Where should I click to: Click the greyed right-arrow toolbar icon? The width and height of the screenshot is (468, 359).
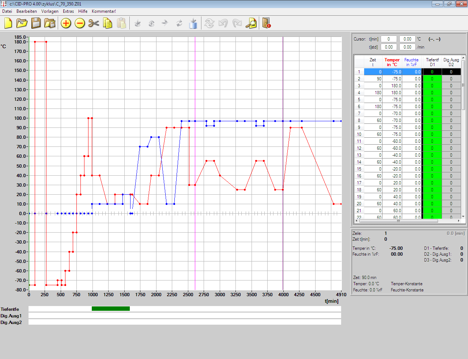pyautogui.click(x=165, y=23)
